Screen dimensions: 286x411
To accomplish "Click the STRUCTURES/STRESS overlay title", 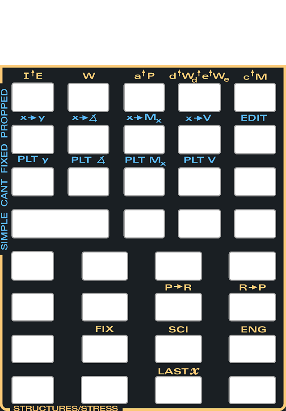I will pyautogui.click(x=66, y=407).
